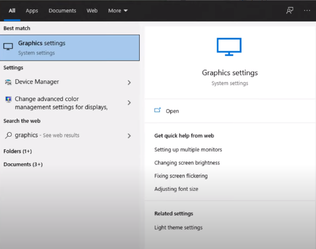This screenshot has width=316, height=249.
Task: Click the color management display icon
Action: (8, 99)
